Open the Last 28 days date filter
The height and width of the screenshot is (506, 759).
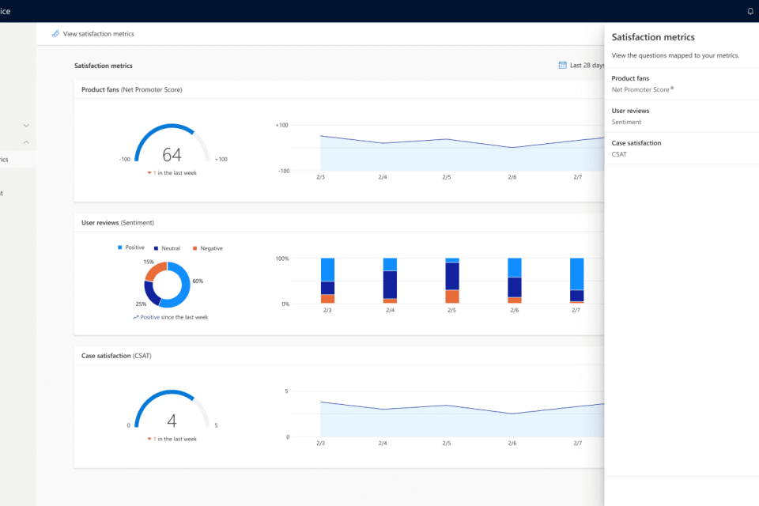[587, 66]
